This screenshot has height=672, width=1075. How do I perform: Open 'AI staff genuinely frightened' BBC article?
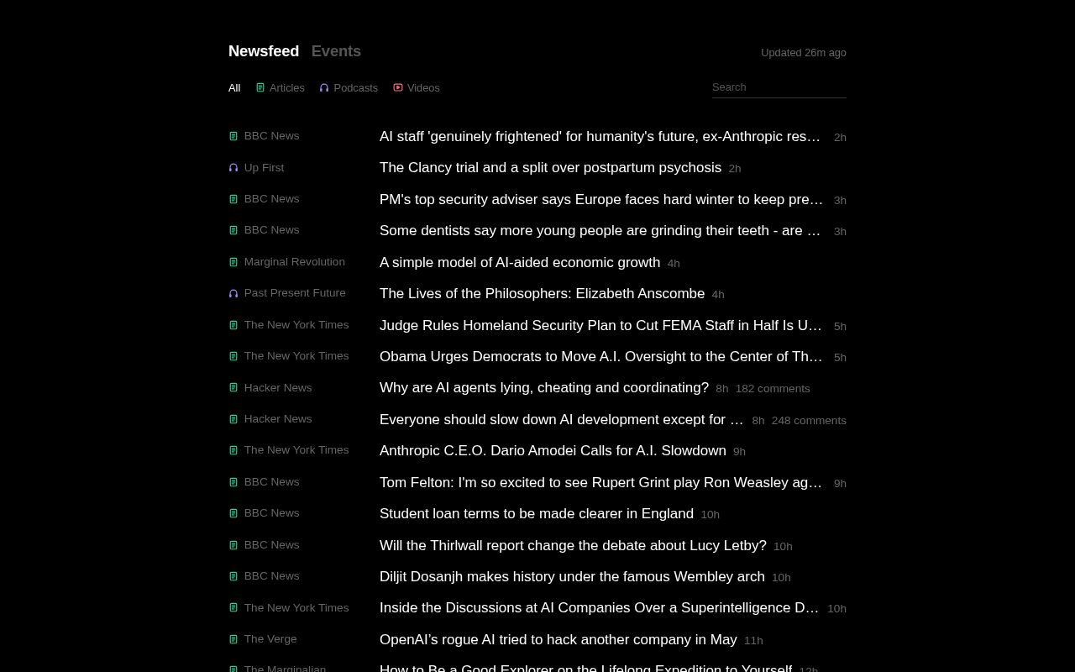coord(600,137)
